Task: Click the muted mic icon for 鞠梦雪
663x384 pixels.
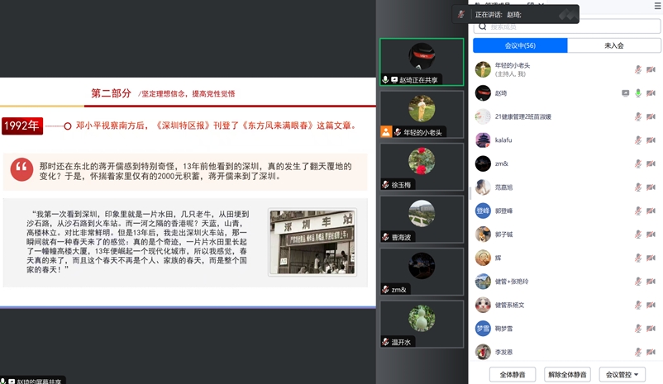Action: pos(638,329)
